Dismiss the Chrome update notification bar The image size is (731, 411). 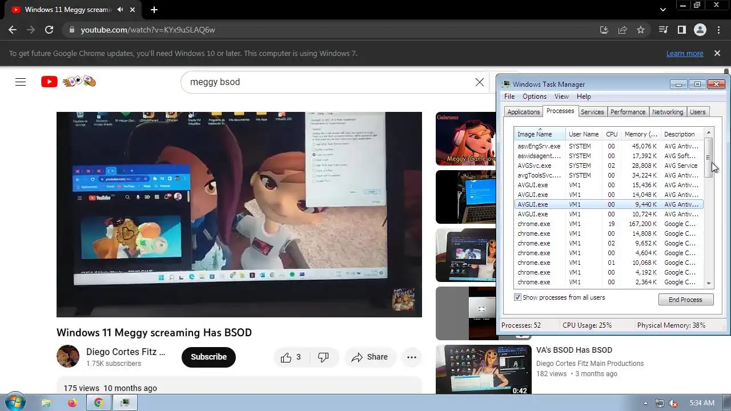717,53
